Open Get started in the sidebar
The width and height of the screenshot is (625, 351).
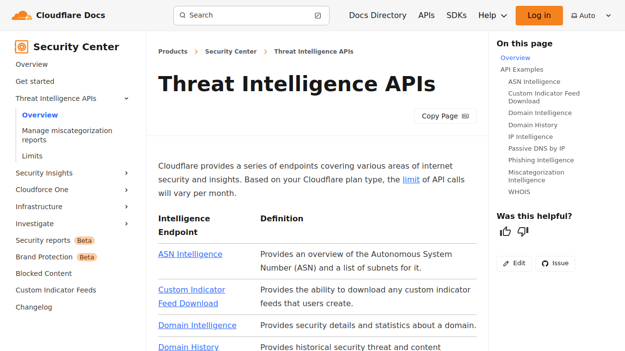[35, 81]
